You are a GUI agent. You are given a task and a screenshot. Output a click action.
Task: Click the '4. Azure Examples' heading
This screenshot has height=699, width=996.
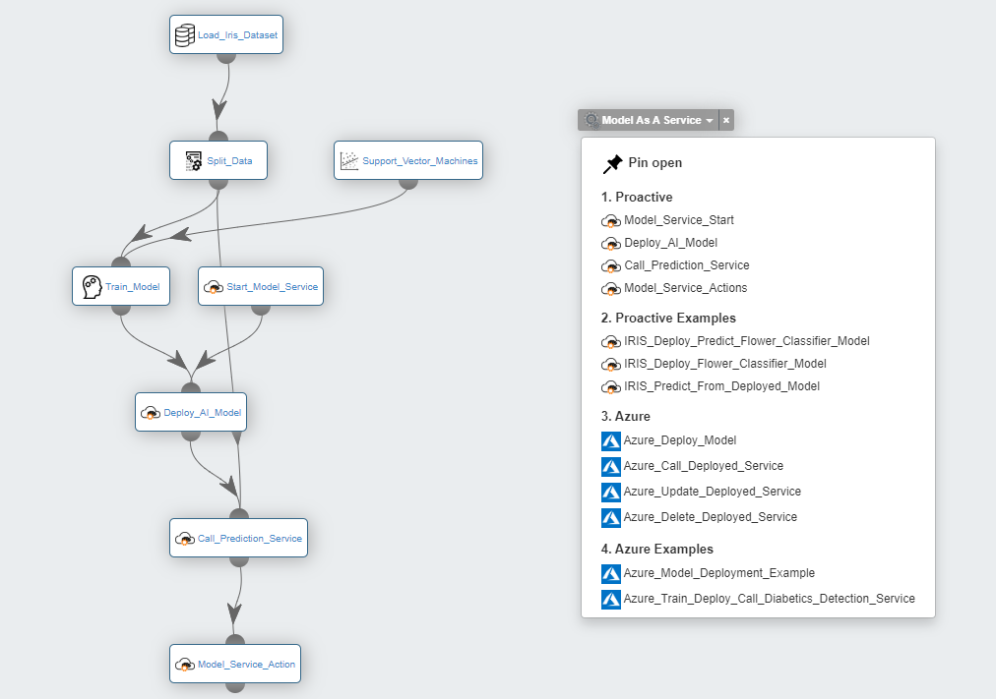pos(656,550)
